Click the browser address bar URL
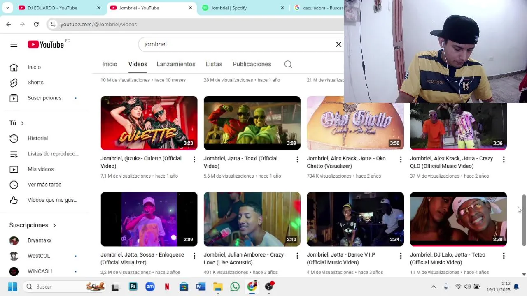Screen dimensions: 527x296 (x=99, y=24)
